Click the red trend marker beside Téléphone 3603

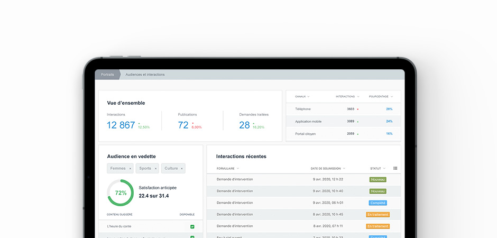pyautogui.click(x=358, y=109)
